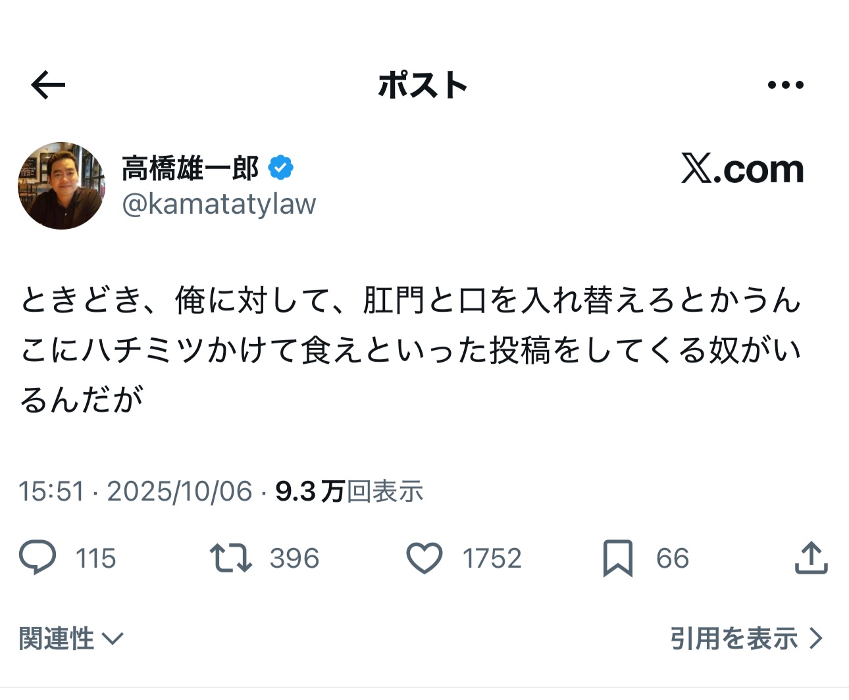Go back using the left arrow

[48, 85]
